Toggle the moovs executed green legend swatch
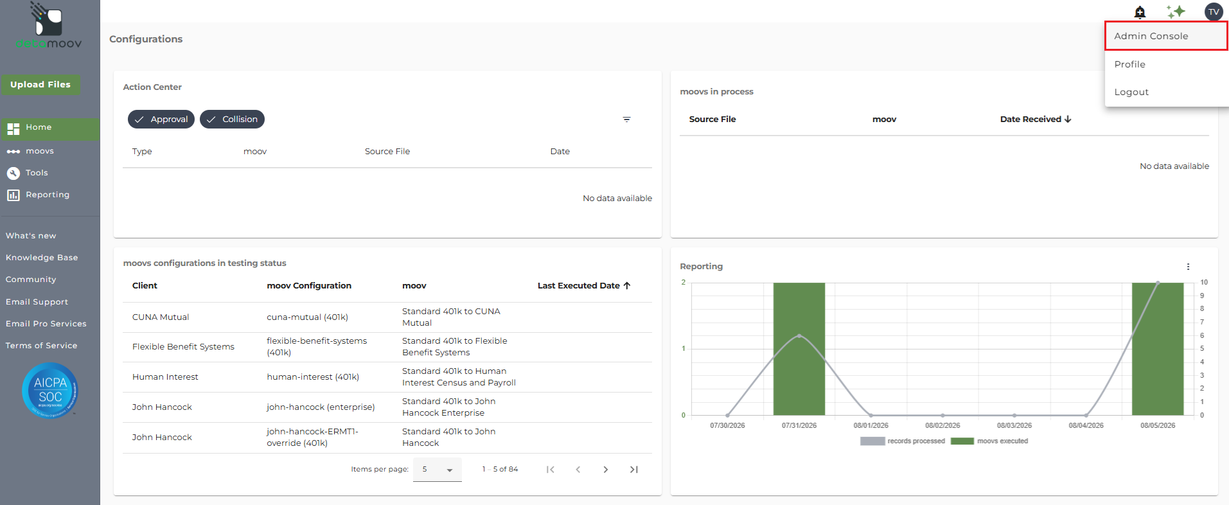This screenshot has height=505, width=1229. [962, 441]
